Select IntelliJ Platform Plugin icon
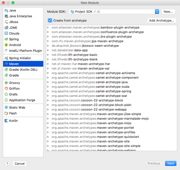The width and height of the screenshot is (180, 170). [x=6, y=51]
